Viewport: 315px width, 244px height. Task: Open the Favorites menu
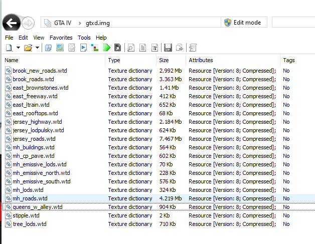(61, 38)
